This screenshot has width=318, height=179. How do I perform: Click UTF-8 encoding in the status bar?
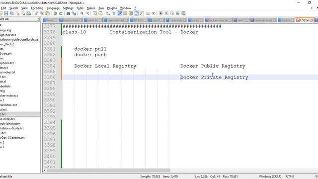(290, 177)
